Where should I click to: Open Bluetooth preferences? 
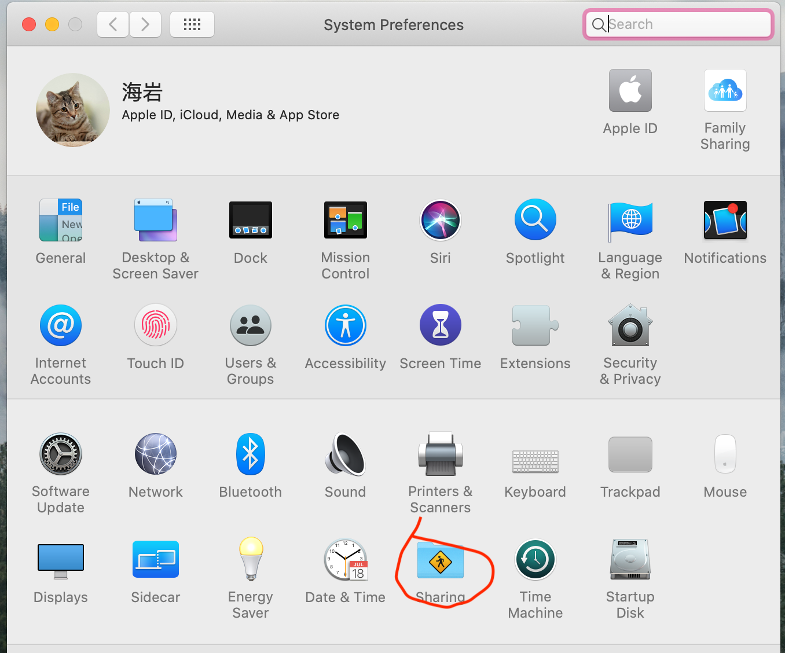click(250, 454)
